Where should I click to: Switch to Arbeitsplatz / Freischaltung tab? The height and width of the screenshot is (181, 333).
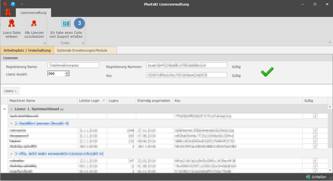click(27, 50)
